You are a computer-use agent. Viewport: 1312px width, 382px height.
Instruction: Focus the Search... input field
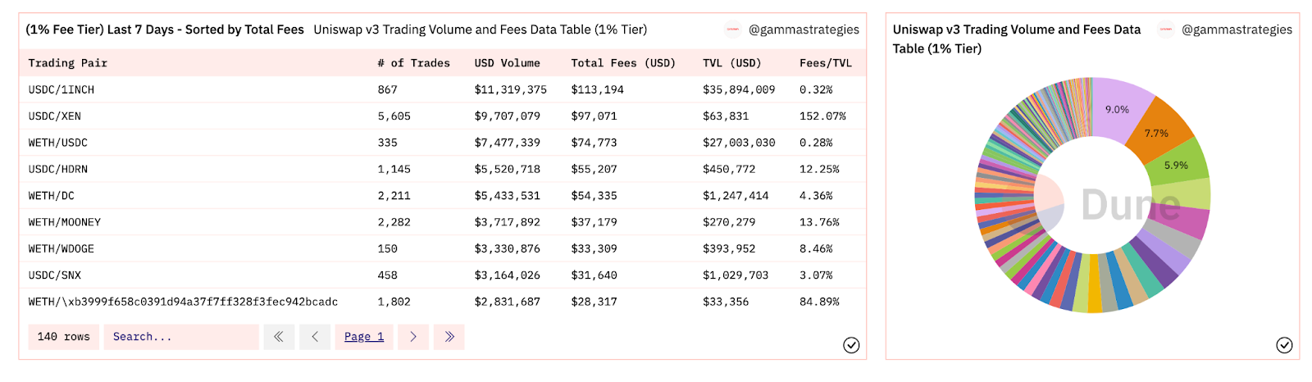pyautogui.click(x=181, y=337)
